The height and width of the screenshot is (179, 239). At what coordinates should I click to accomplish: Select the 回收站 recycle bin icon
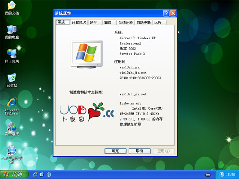[12, 80]
